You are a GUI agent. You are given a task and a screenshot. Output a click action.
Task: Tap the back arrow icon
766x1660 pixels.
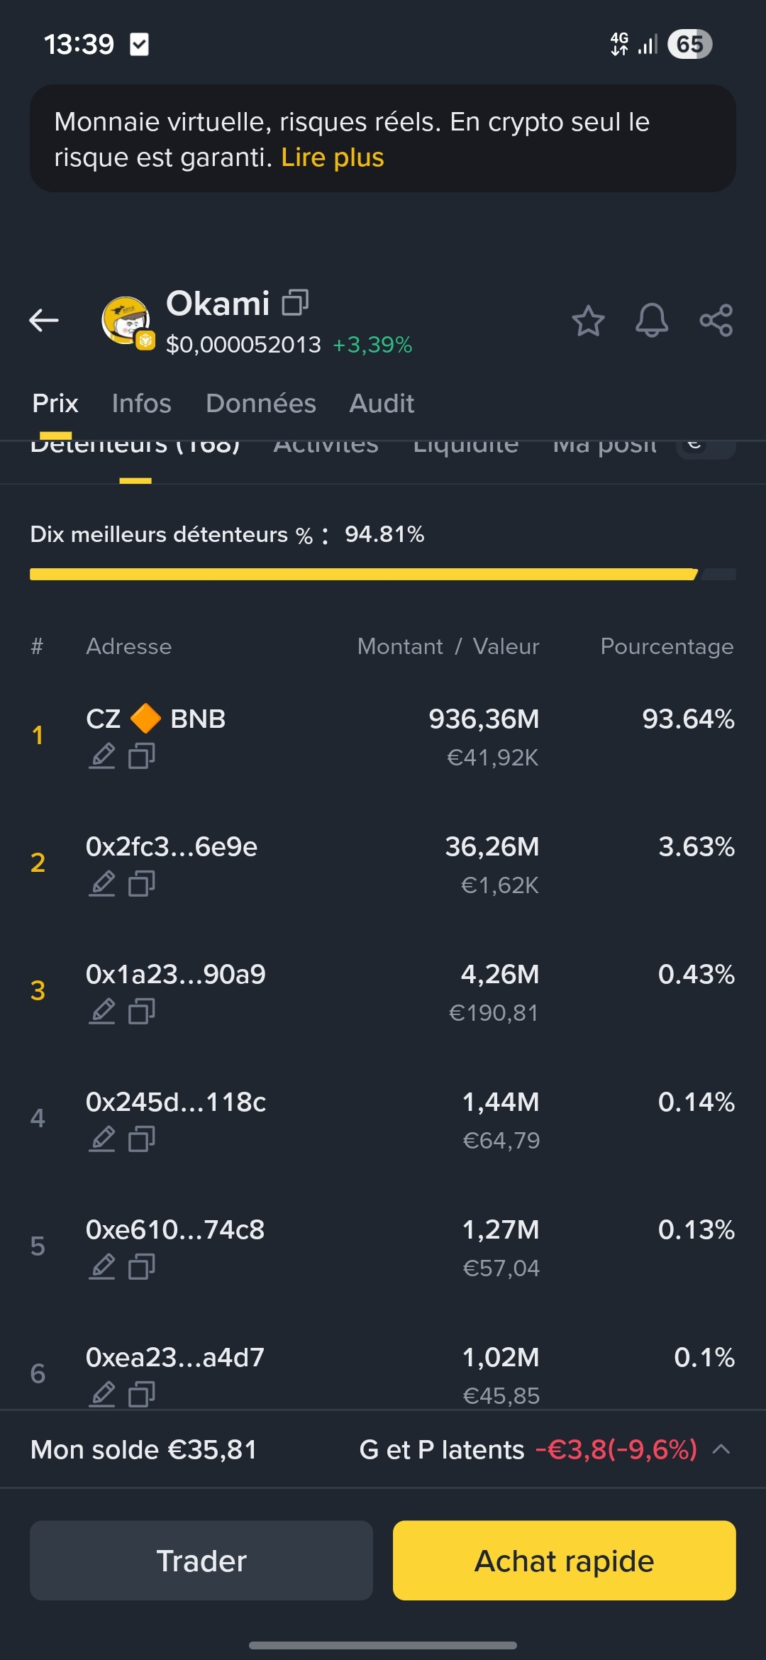44,320
